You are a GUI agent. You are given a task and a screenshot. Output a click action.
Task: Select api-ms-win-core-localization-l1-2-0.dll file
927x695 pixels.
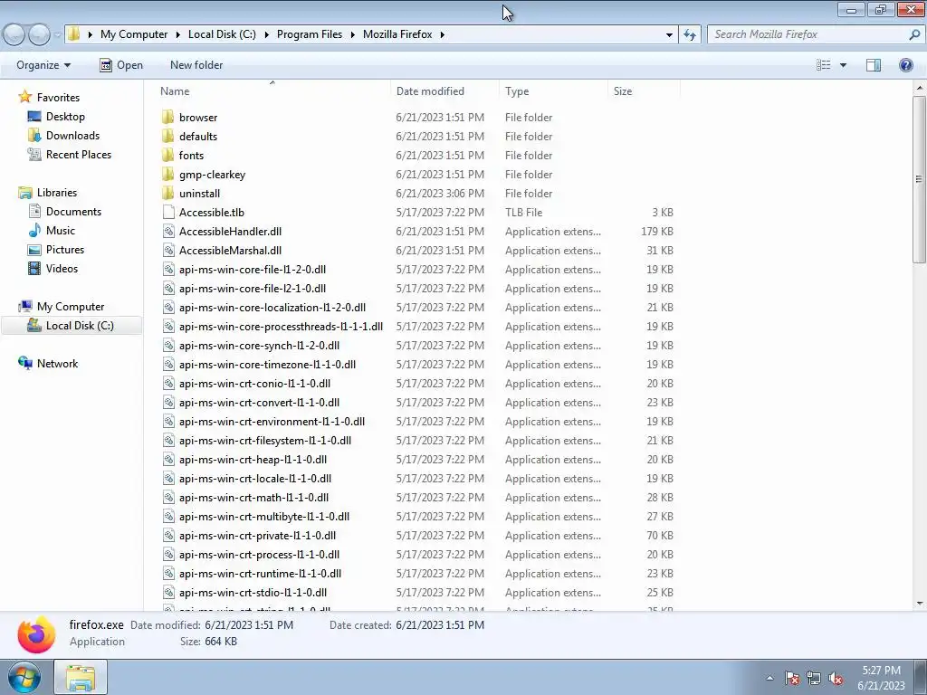pyautogui.click(x=272, y=308)
